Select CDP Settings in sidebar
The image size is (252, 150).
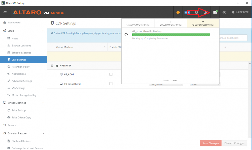[23, 60]
